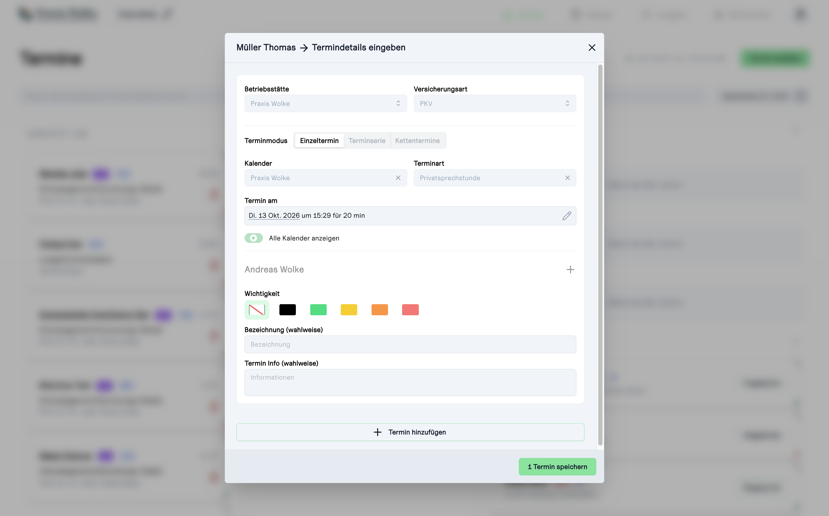Choose the black Wichtigkeit swatch

[288, 310]
